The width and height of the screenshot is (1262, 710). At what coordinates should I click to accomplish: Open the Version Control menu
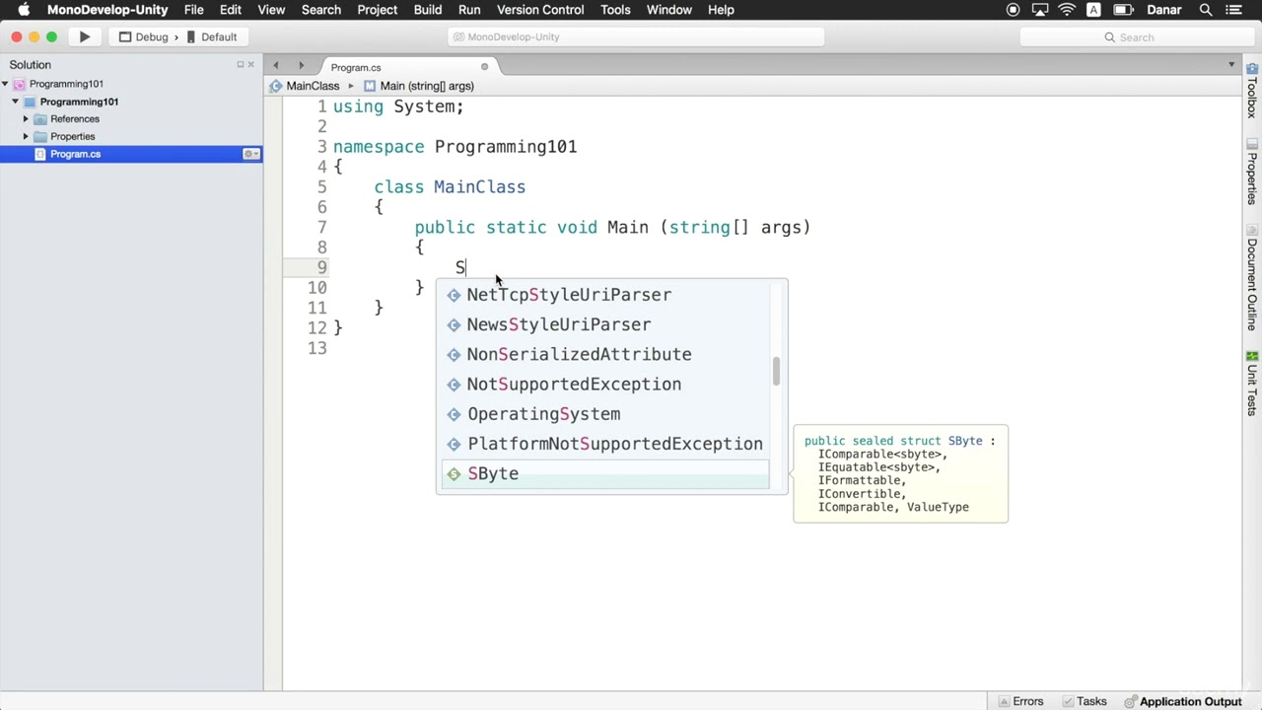tap(540, 10)
